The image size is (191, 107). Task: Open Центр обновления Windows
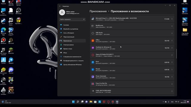[x=72, y=65]
